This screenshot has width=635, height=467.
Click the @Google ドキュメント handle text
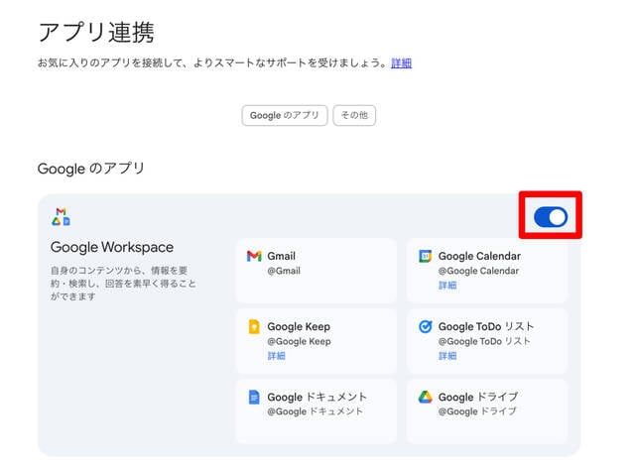point(316,411)
